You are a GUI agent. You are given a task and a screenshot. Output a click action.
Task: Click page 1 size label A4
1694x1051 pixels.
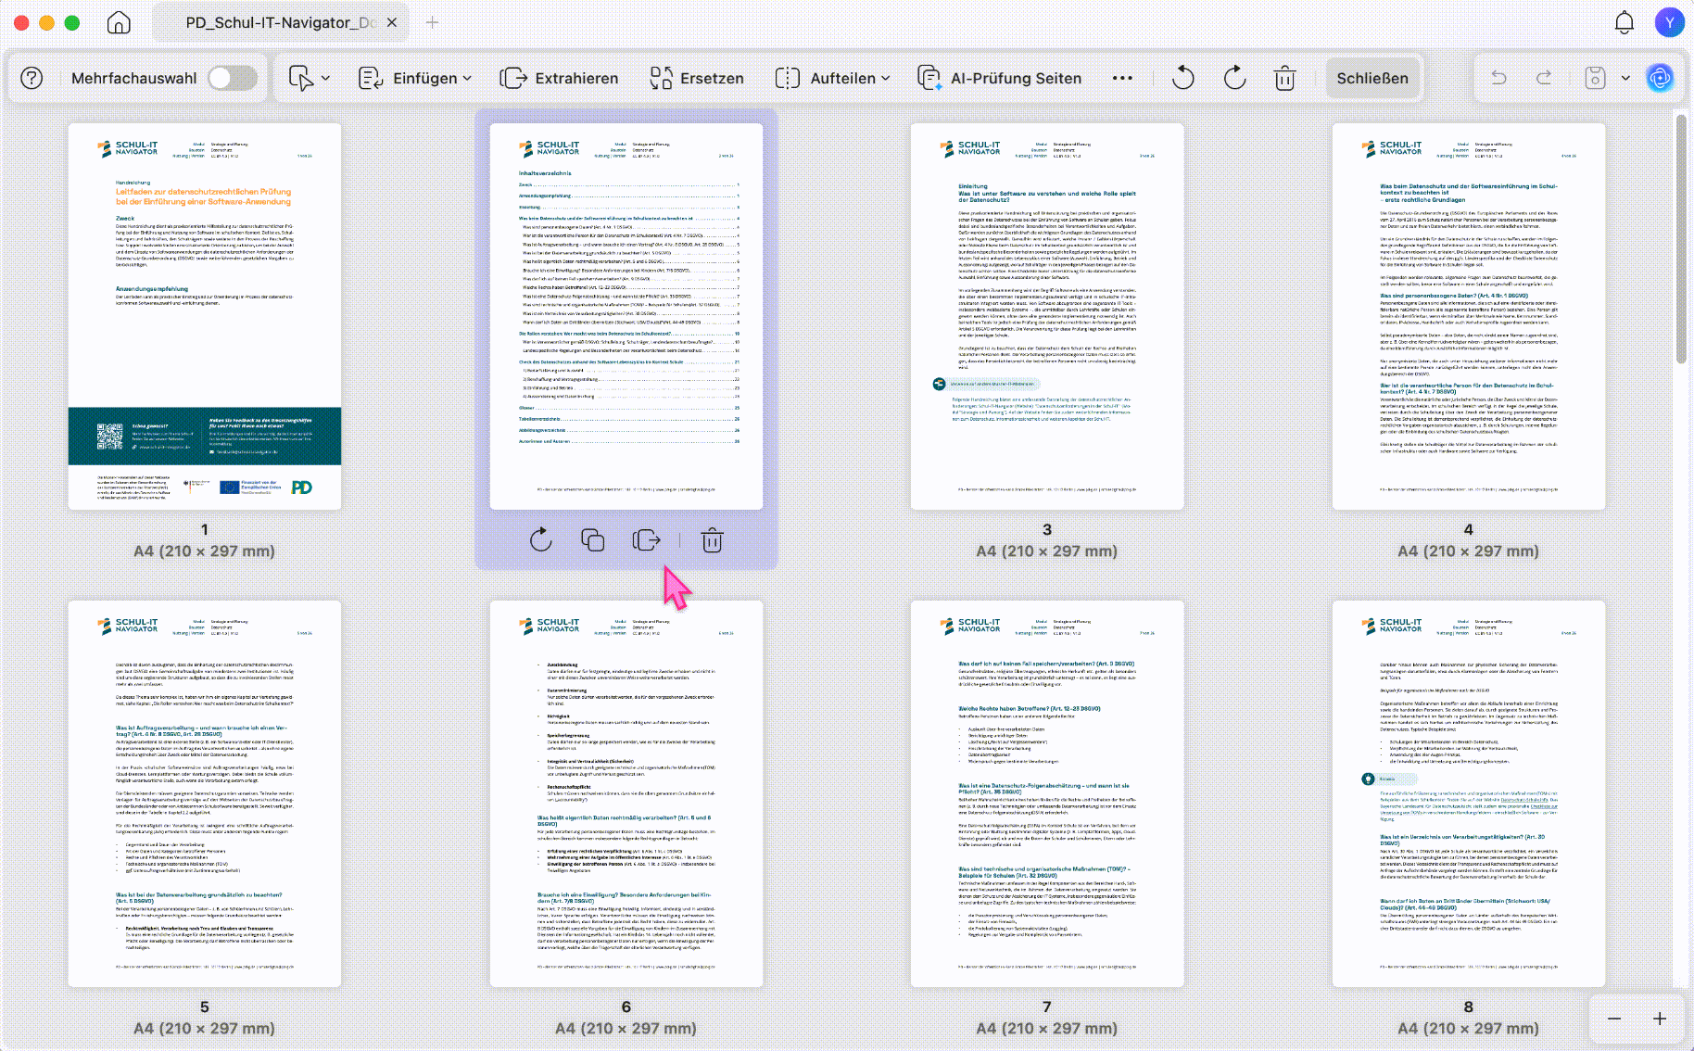pyautogui.click(x=205, y=551)
